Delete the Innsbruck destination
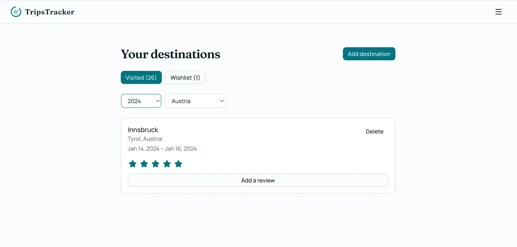The height and width of the screenshot is (247, 517). pyautogui.click(x=375, y=132)
